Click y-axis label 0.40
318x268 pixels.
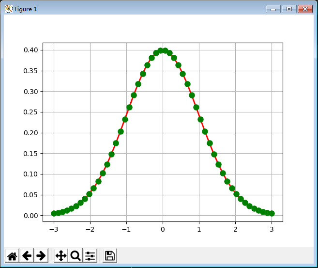[31, 50]
